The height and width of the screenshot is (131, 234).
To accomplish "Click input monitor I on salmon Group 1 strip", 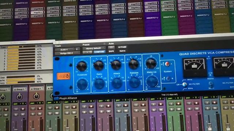I will point(33,108).
